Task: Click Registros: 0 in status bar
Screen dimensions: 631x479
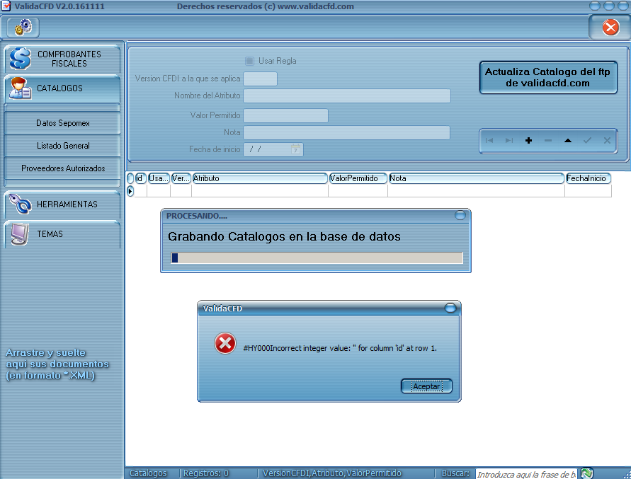Action: click(206, 473)
